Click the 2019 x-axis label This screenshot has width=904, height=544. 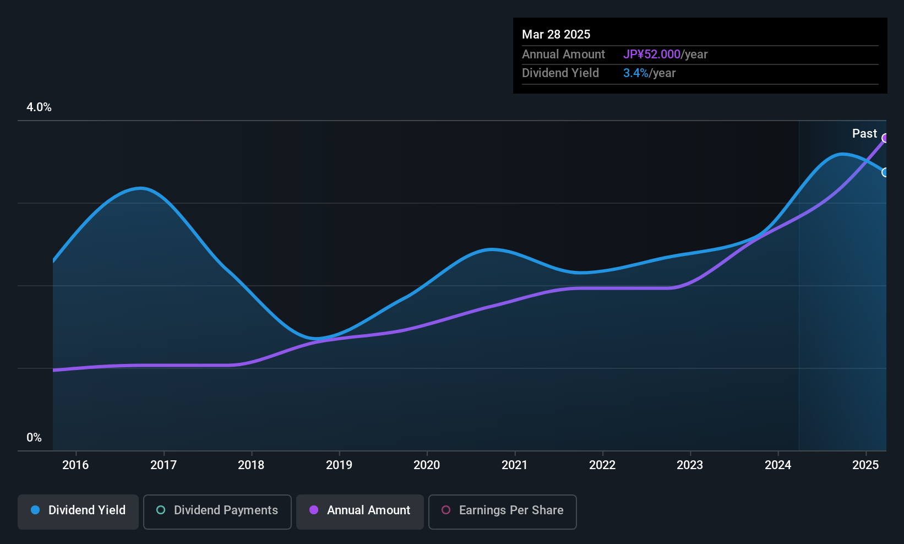tap(339, 465)
